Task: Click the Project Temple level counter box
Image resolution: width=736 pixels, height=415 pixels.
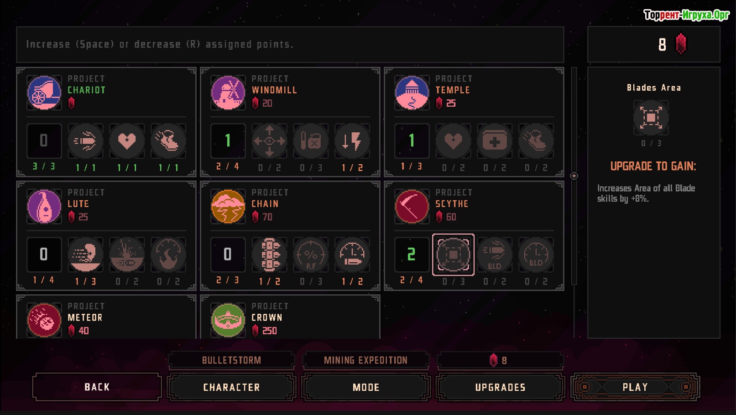Action: pyautogui.click(x=412, y=141)
